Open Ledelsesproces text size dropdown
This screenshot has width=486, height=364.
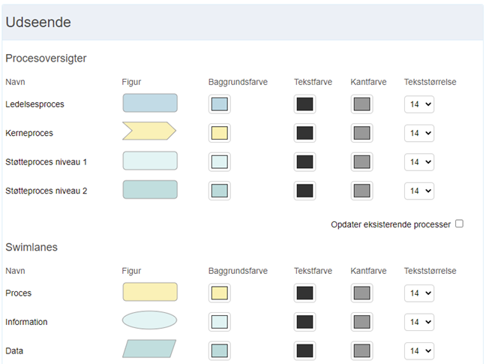(419, 104)
